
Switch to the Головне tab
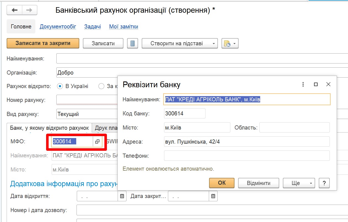coord(21,27)
